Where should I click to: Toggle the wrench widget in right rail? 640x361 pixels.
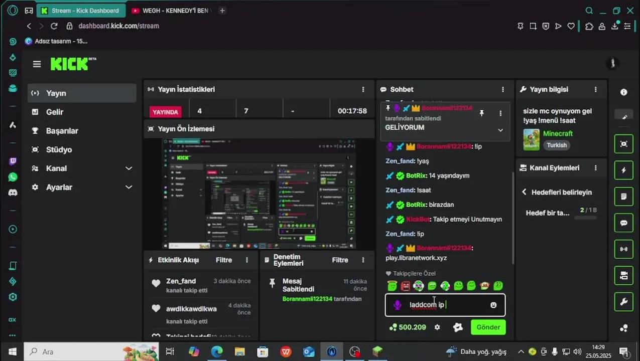[x=624, y=301]
